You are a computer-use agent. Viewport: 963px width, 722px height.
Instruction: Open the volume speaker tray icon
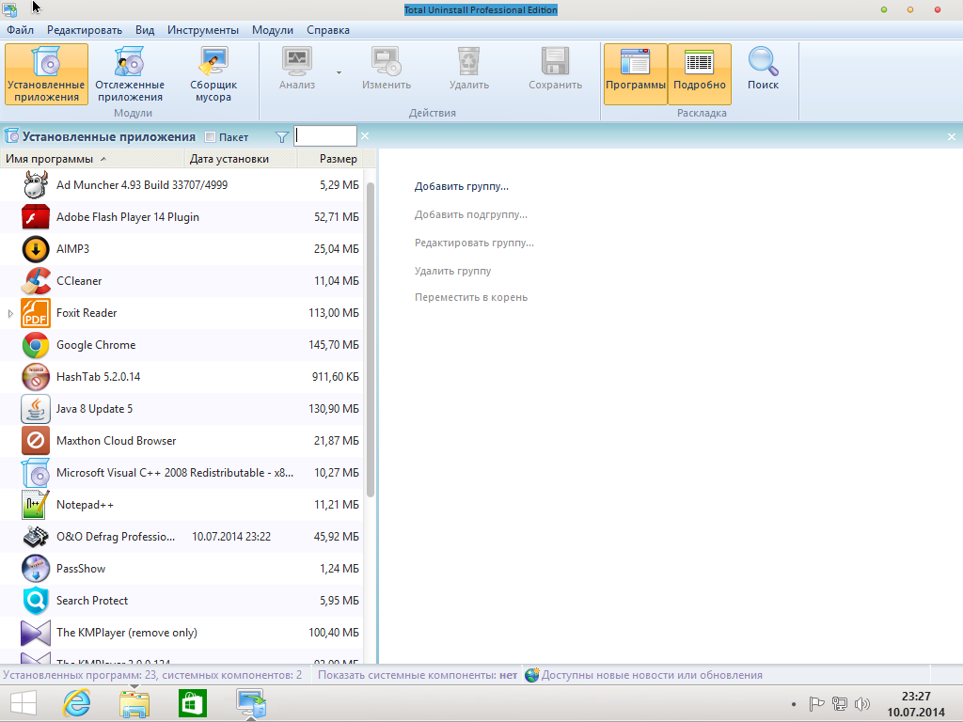point(862,704)
